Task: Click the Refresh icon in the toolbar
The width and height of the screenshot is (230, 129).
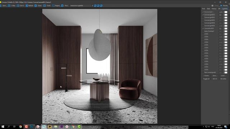Action: click(x=27, y=6)
